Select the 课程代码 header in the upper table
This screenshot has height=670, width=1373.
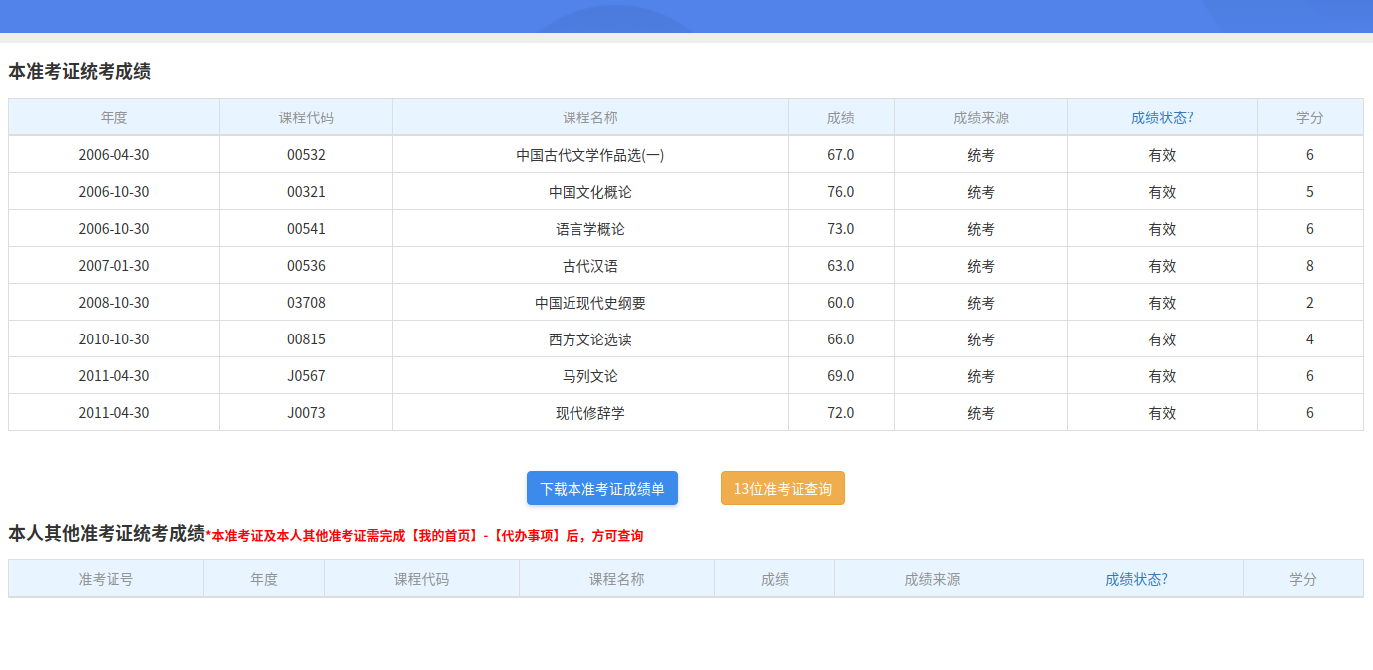click(x=306, y=117)
